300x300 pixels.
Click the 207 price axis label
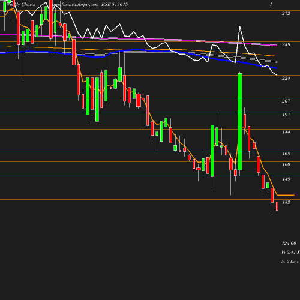pyautogui.click(x=286, y=101)
